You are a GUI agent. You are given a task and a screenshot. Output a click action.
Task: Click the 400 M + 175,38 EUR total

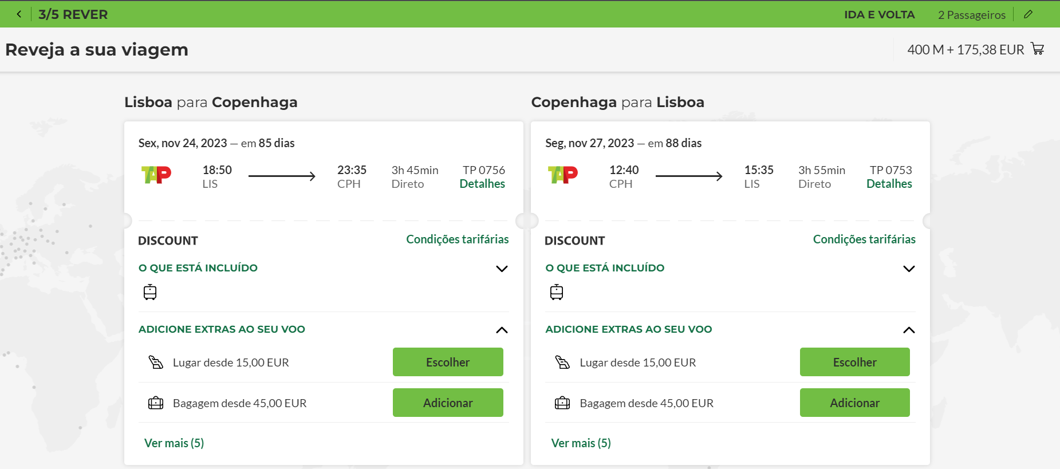[966, 50]
